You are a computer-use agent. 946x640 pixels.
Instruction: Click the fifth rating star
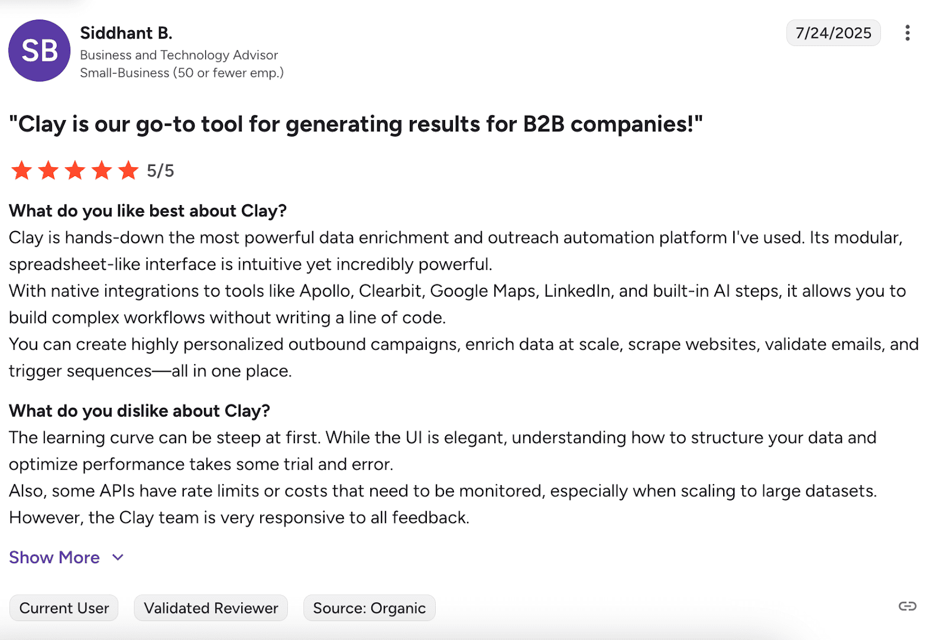(x=128, y=170)
